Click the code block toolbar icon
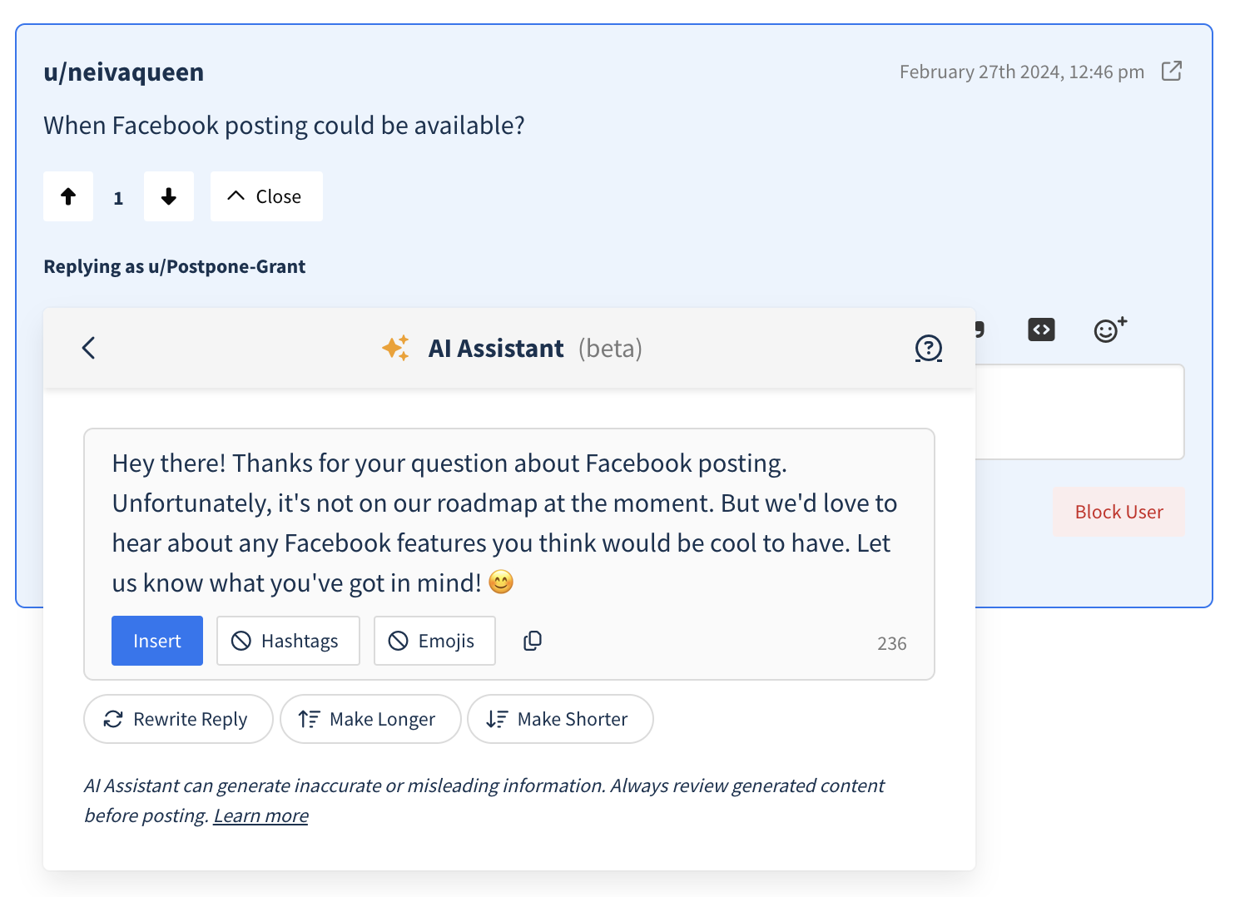Viewport: 1240px width, 897px height. (1041, 330)
